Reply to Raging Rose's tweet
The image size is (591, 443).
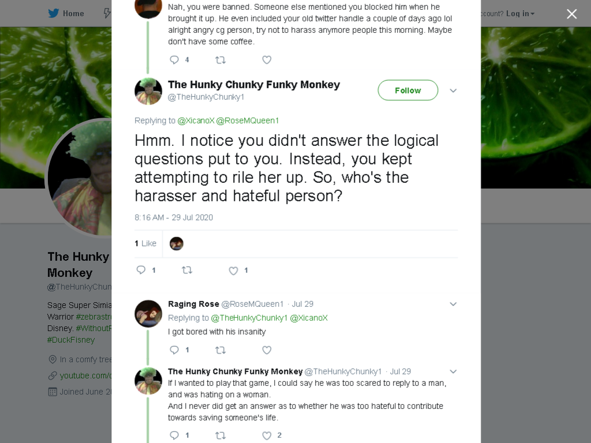coord(174,350)
